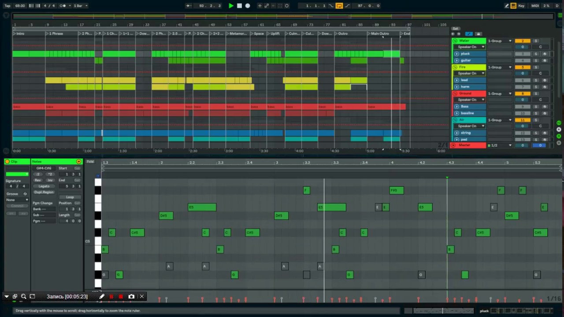This screenshot has width=564, height=317.
Task: Jump to the Metamor... locator
Action: click(239, 33)
